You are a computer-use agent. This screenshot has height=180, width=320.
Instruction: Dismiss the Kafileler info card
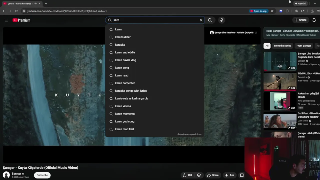point(256,32)
